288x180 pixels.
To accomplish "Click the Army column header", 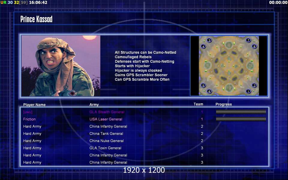I will click(94, 105).
